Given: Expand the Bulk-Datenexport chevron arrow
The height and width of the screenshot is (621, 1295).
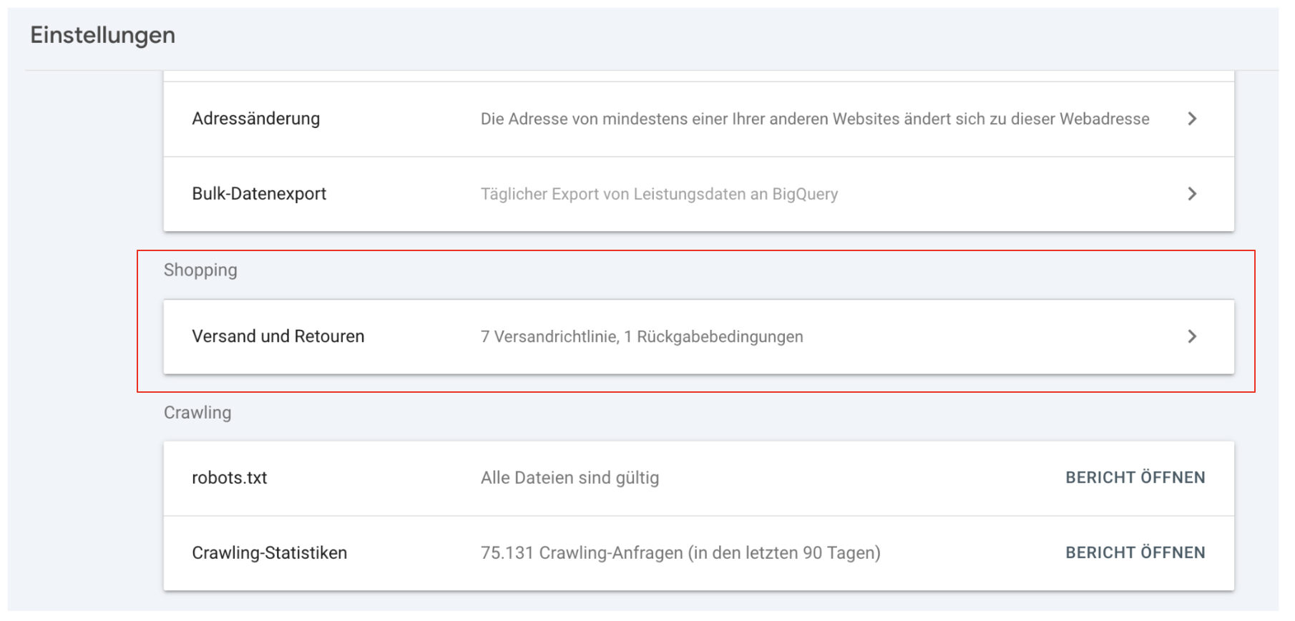Looking at the screenshot, I should tap(1192, 194).
